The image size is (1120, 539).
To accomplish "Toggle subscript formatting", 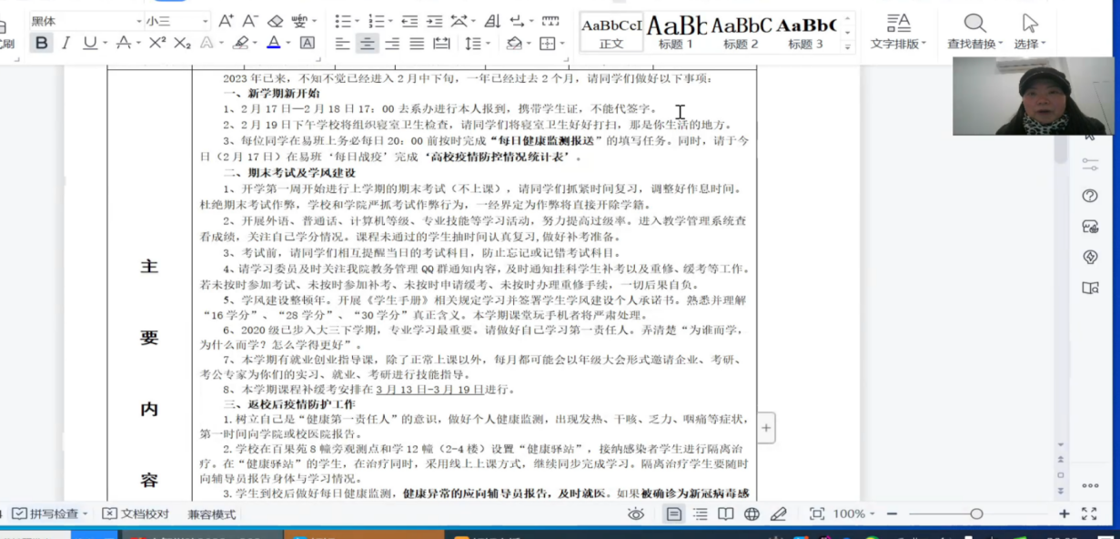I will click(182, 43).
